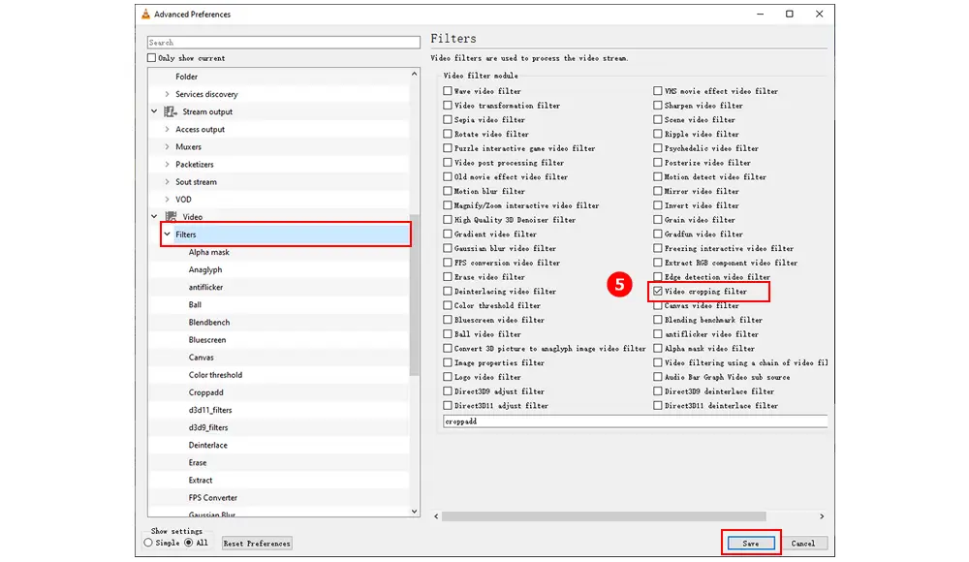Viewport: 969px width, 562px height.
Task: Expand the Packetizers tree node
Action: click(167, 165)
